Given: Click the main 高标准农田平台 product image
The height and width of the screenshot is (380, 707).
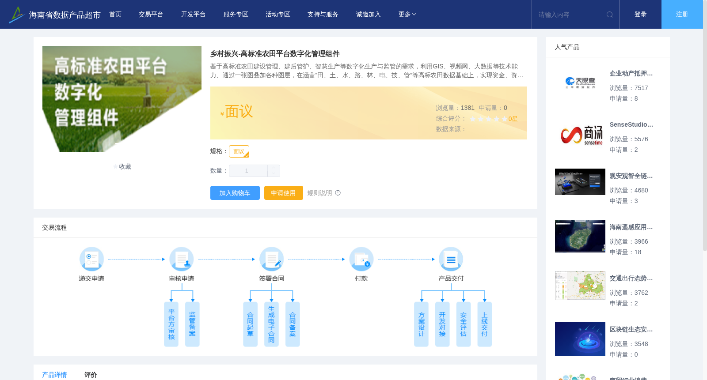Looking at the screenshot, I should (122, 99).
